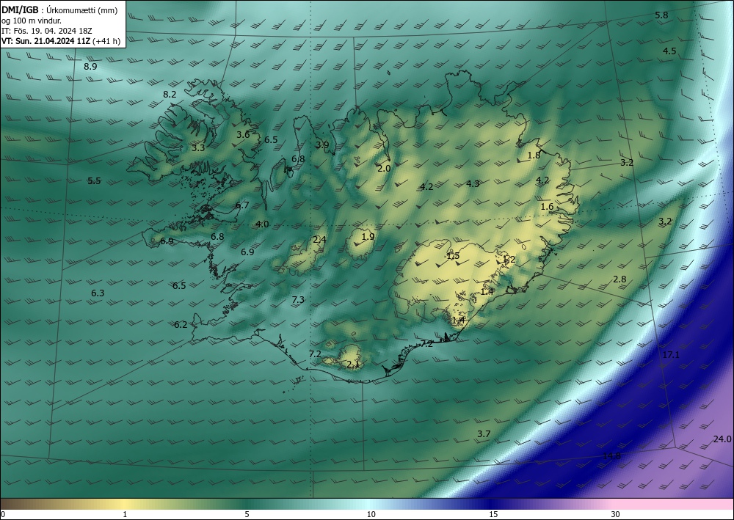The image size is (734, 520).
Task: Select the 8.9 precipitable water value
Action: click(x=90, y=67)
